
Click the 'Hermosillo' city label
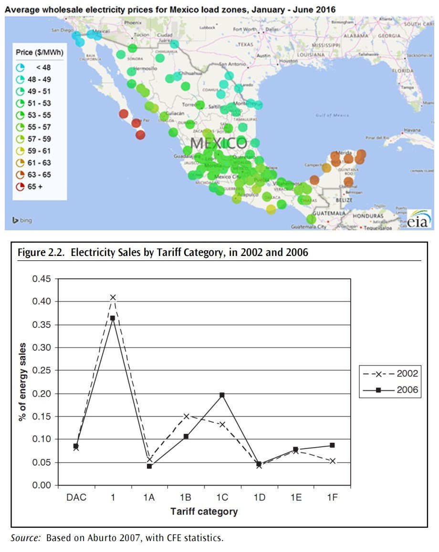[x=145, y=69]
